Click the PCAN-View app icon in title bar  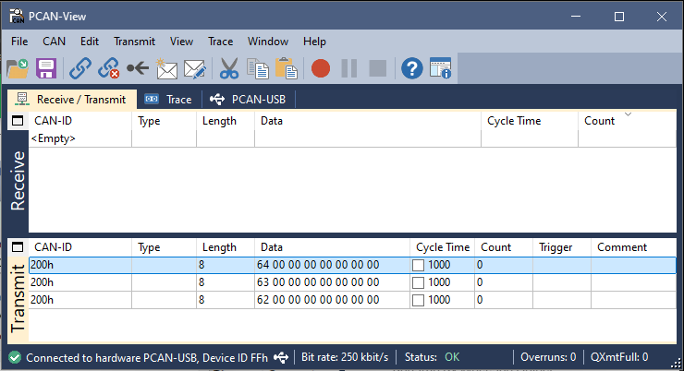coord(17,16)
